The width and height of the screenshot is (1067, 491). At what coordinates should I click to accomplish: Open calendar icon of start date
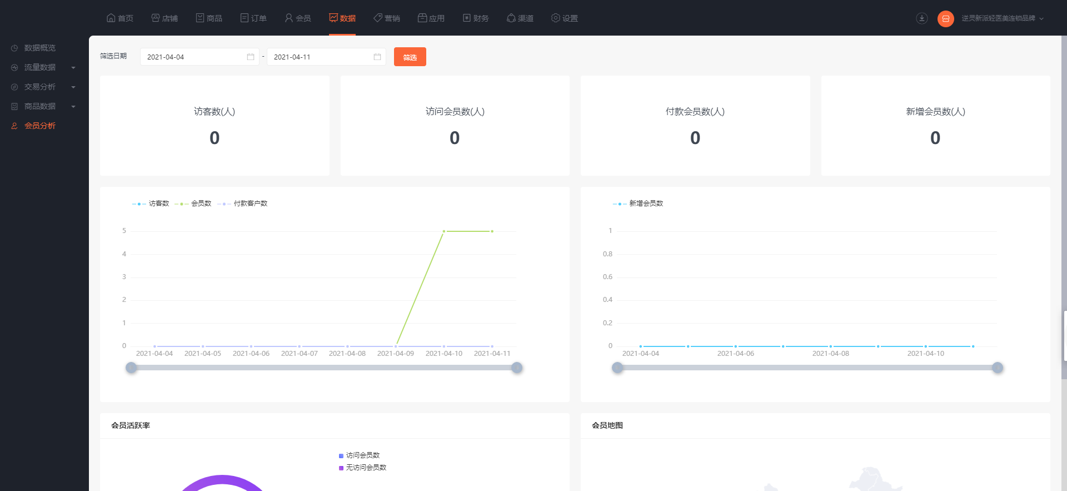click(x=251, y=57)
